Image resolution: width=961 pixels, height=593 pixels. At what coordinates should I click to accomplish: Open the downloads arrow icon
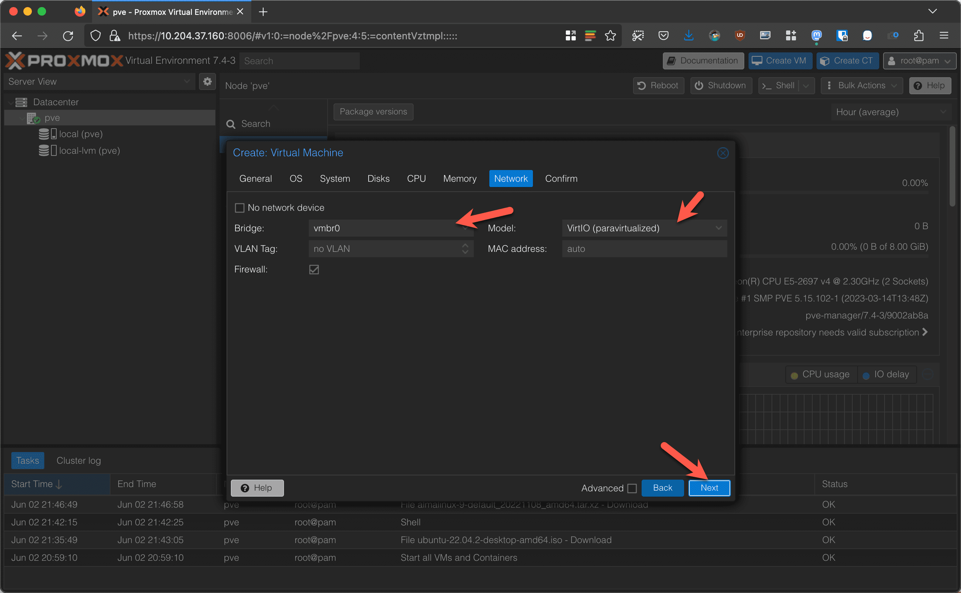coord(689,36)
